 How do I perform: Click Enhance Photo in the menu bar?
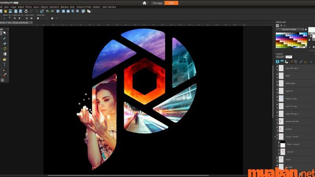click(x=84, y=7)
